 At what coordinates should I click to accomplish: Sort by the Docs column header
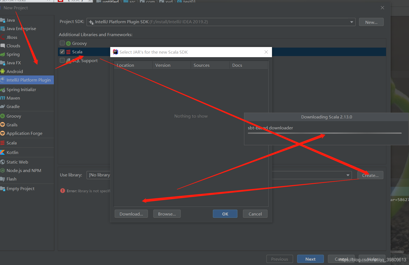click(249, 65)
